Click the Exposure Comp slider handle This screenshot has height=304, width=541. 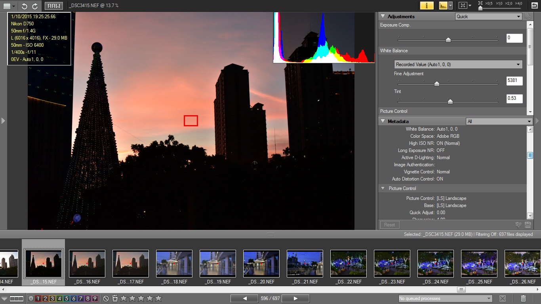click(x=448, y=40)
